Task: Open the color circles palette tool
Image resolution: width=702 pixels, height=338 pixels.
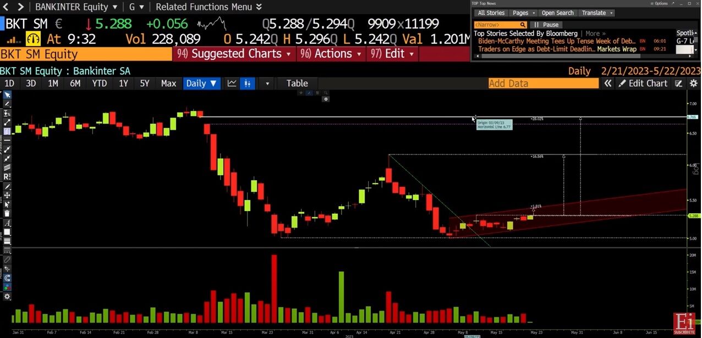Action: click(x=8, y=286)
